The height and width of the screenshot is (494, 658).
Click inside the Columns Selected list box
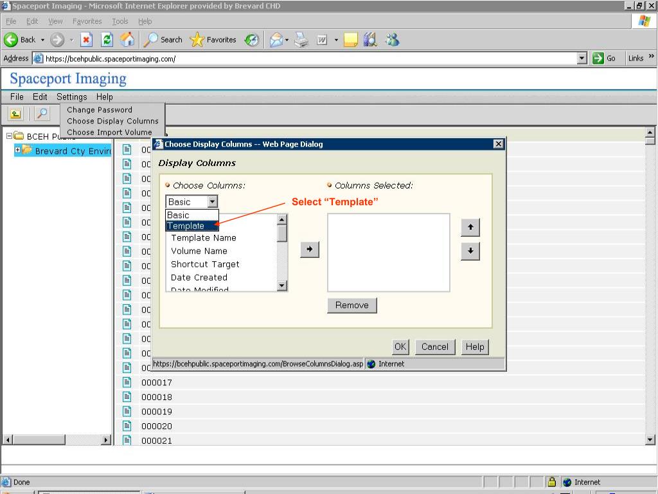[389, 252]
